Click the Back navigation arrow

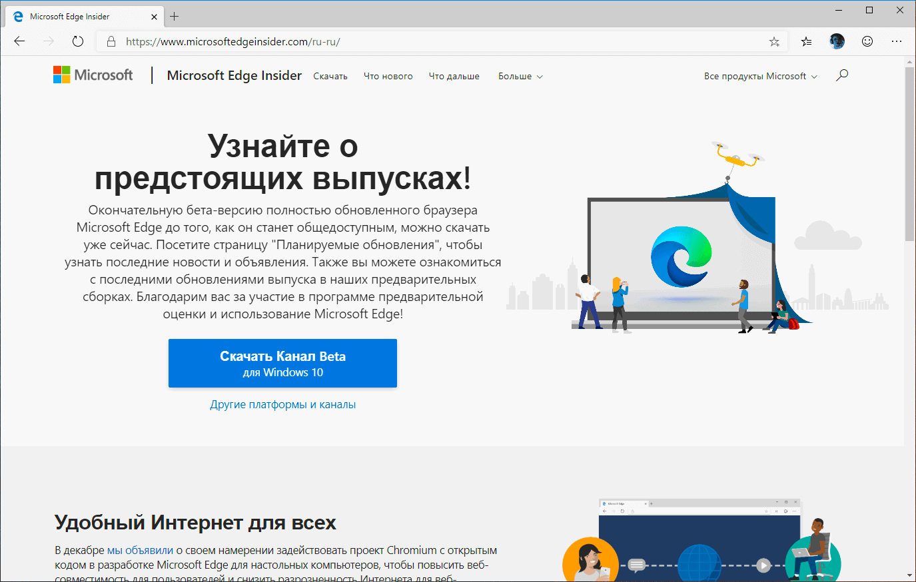(19, 41)
